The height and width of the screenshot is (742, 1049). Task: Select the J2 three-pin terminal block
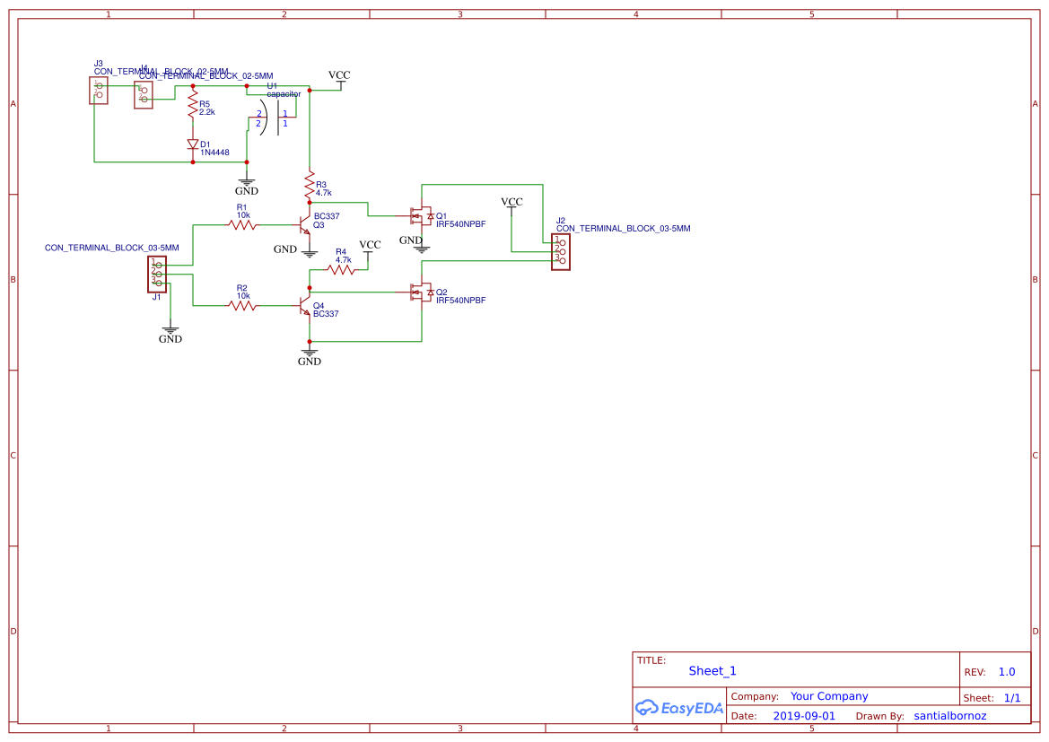tap(561, 251)
